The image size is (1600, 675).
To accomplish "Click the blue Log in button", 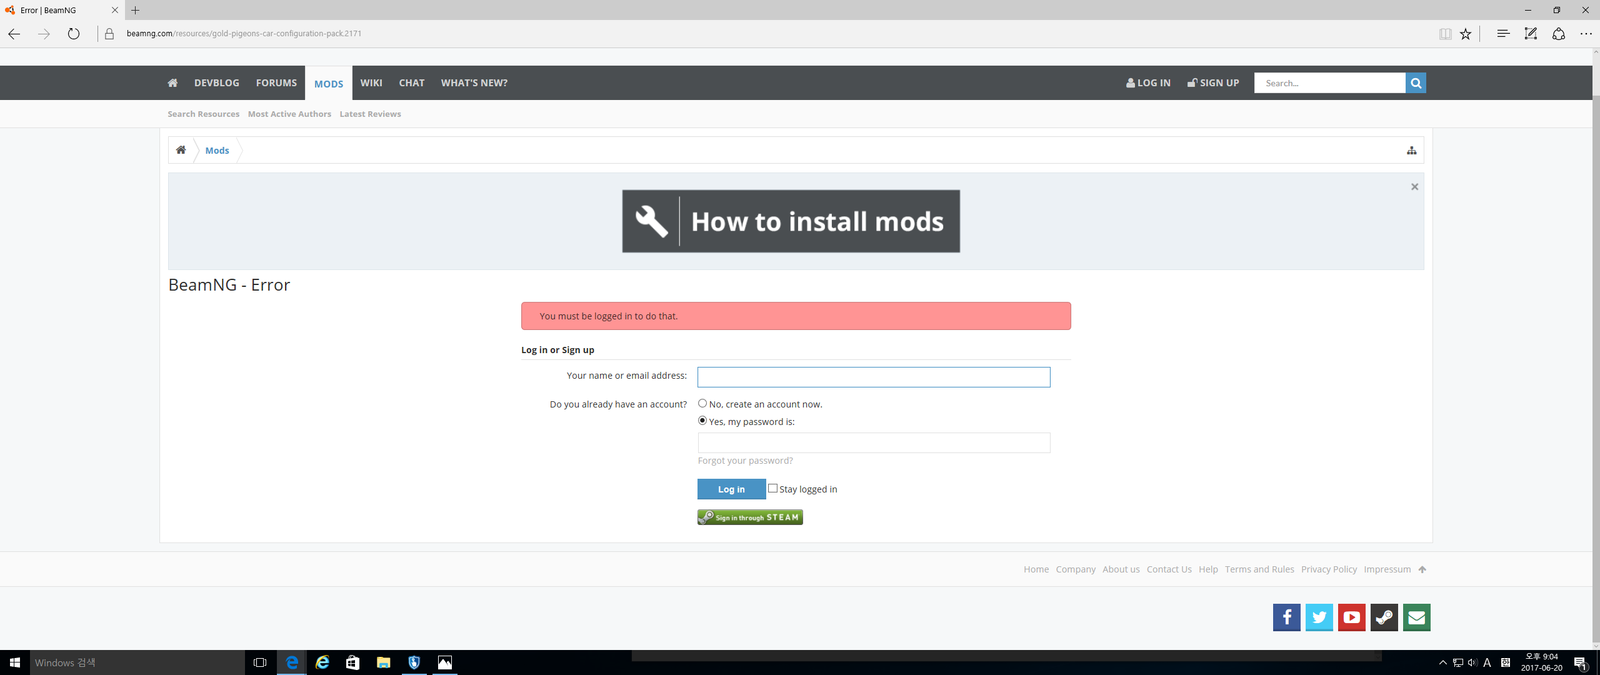I will 731,489.
